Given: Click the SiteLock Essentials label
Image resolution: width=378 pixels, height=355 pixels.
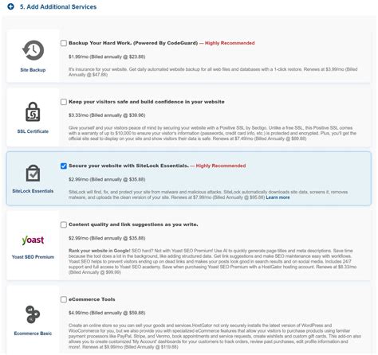Looking at the screenshot, I should [33, 191].
